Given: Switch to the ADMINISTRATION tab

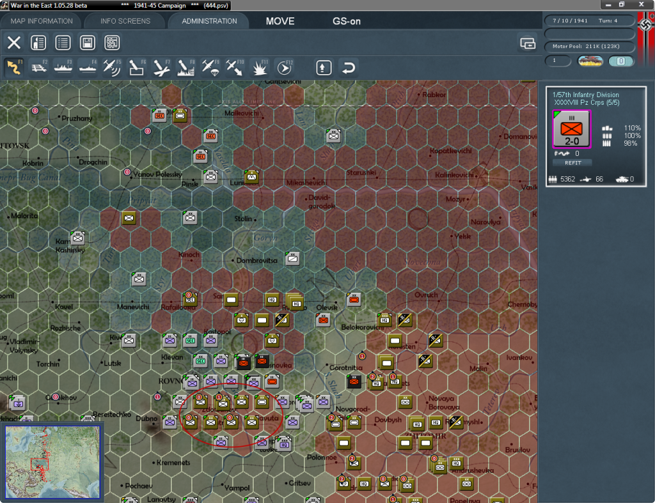Looking at the screenshot, I should (x=209, y=21).
